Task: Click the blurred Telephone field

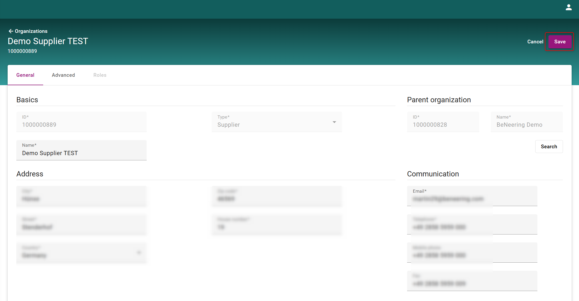Action: [472, 227]
